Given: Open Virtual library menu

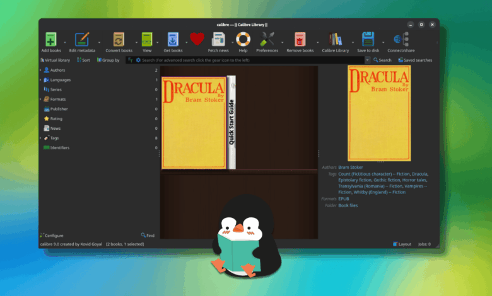Looking at the screenshot, I should 56,60.
